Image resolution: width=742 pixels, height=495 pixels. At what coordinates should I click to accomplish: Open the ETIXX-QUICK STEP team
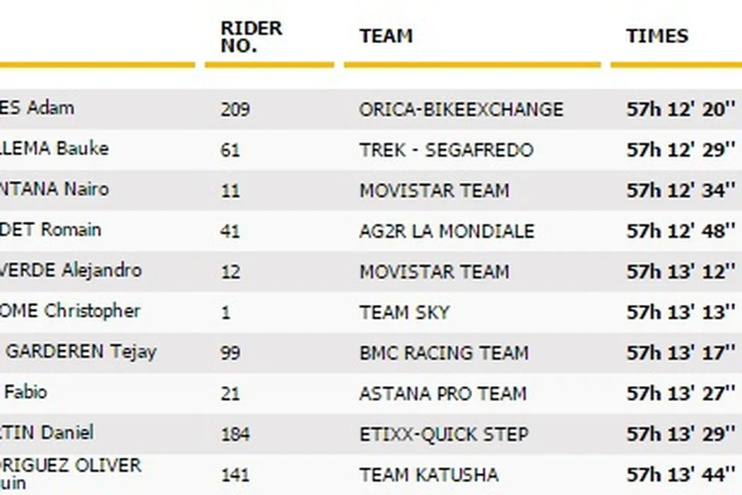coord(444,434)
